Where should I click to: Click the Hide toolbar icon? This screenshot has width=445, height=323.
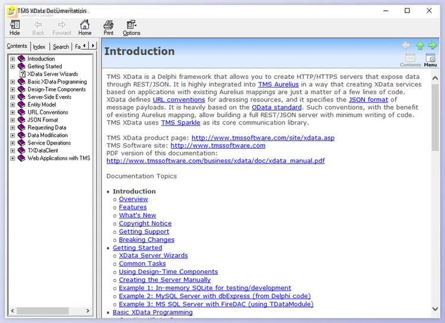[14, 28]
